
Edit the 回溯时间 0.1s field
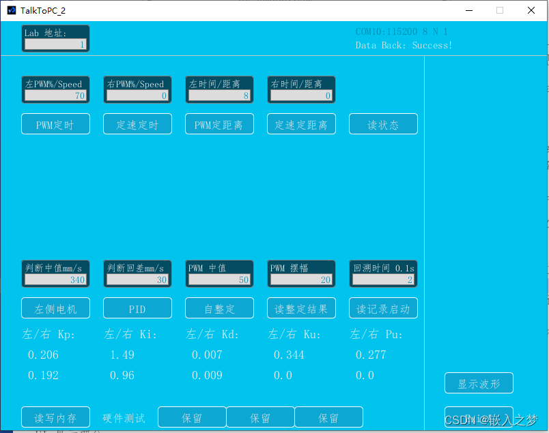coord(383,280)
